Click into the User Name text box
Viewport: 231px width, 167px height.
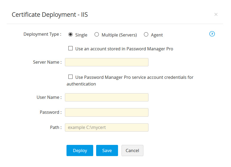(x=107, y=97)
